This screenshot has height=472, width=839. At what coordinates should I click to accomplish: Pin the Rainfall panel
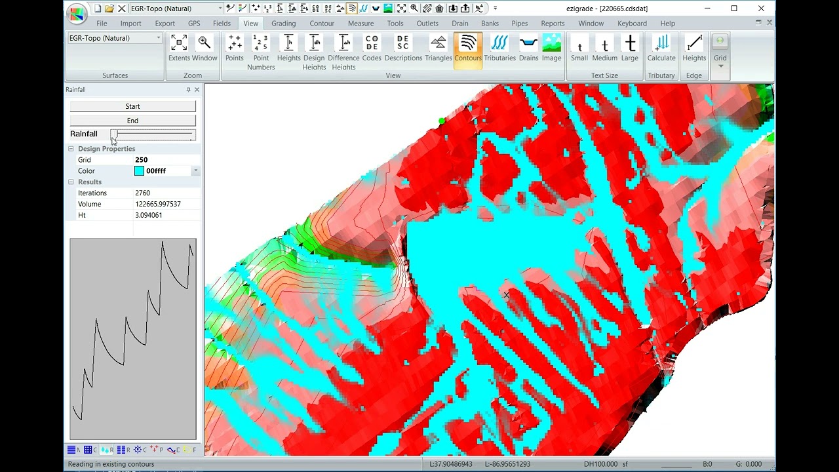[x=188, y=90]
